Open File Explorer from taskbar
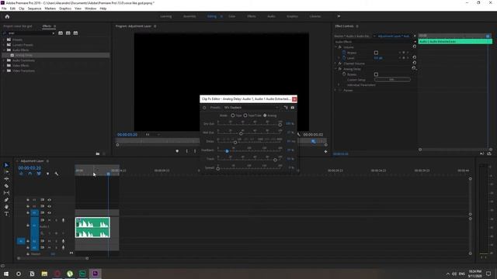Image resolution: width=497 pixels, height=279 pixels. [x=44, y=274]
